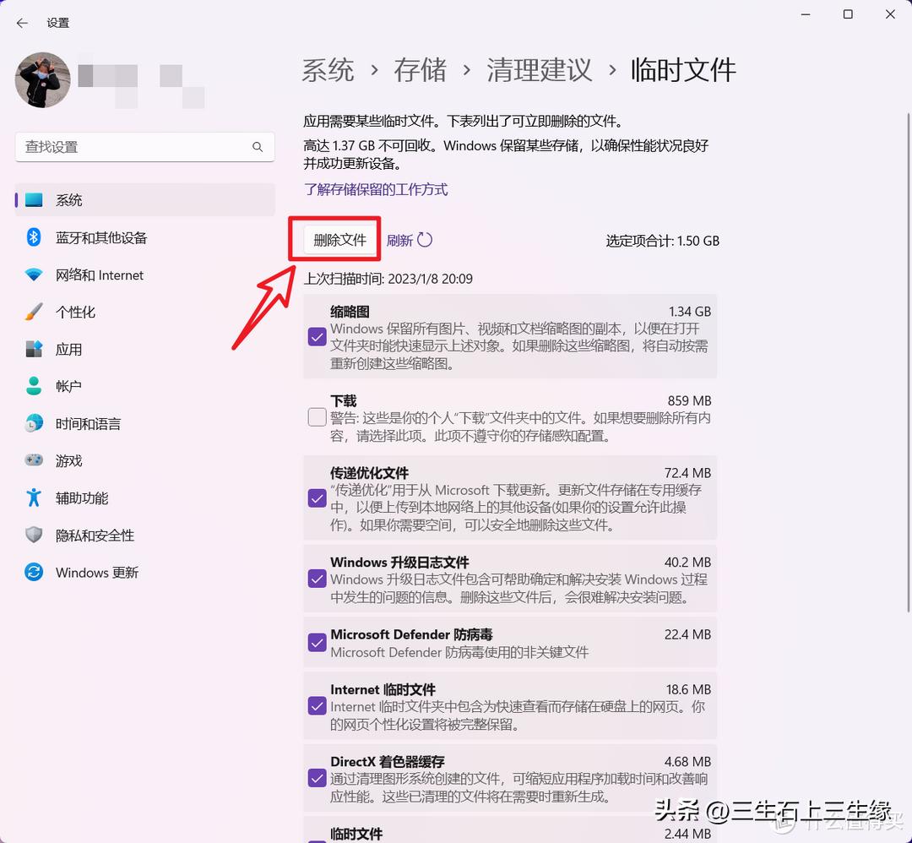Select 存储 in the breadcrumb path

pyautogui.click(x=420, y=71)
